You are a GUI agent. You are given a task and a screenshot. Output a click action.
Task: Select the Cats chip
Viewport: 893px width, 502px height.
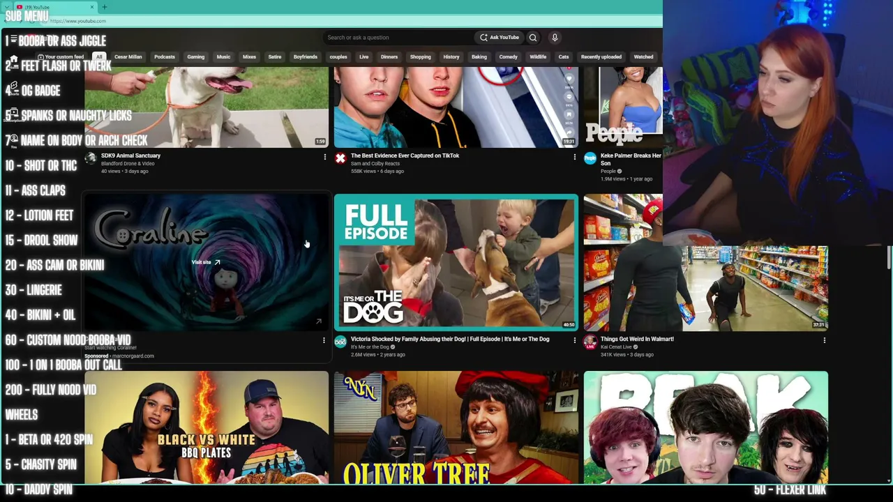click(564, 57)
